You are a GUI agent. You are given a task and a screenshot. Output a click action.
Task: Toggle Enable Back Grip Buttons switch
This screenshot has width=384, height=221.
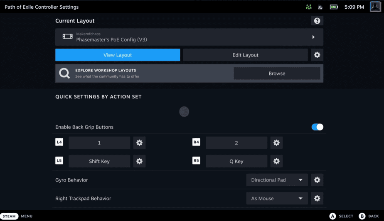(x=317, y=127)
